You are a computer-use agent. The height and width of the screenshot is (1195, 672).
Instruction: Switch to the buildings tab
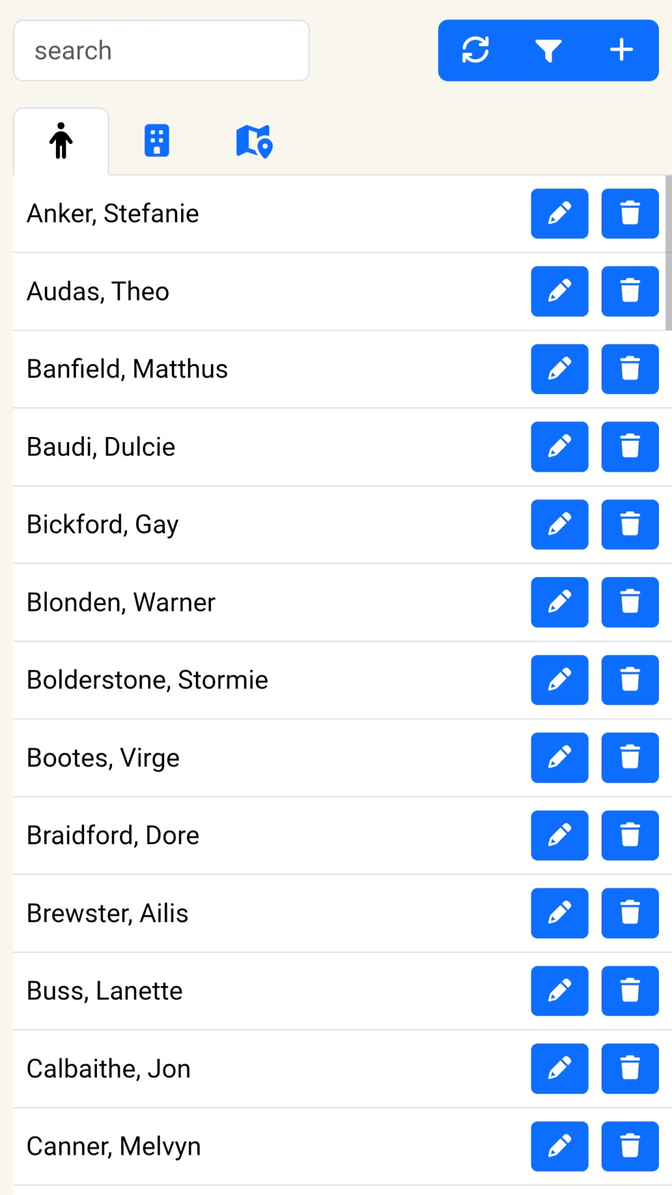pyautogui.click(x=157, y=141)
